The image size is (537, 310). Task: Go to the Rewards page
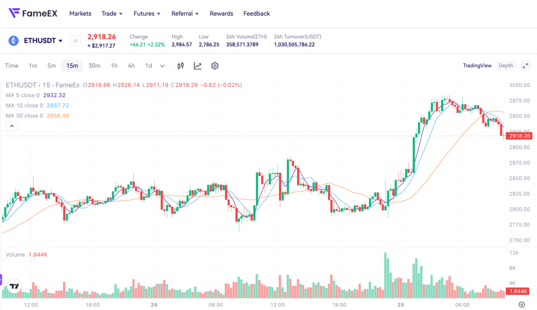click(x=221, y=13)
